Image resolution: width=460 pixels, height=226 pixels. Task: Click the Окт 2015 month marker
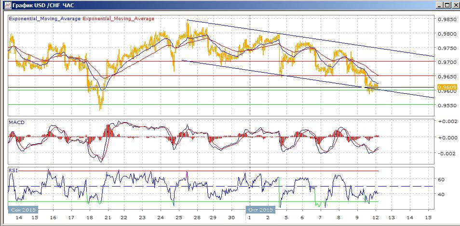tap(260, 210)
